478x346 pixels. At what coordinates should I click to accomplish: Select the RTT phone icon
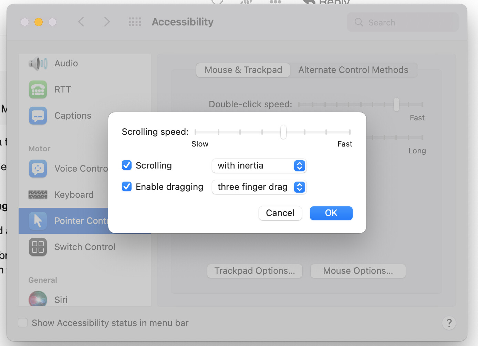[38, 90]
